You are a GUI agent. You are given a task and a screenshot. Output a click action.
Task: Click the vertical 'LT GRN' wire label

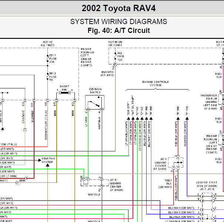pyautogui.click(x=86, y=122)
